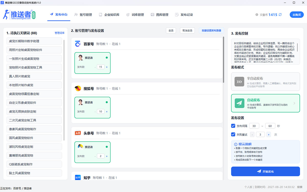Select keyword 真人照片做桌宠
This screenshot has height=192, width=307.
pos(34,76)
